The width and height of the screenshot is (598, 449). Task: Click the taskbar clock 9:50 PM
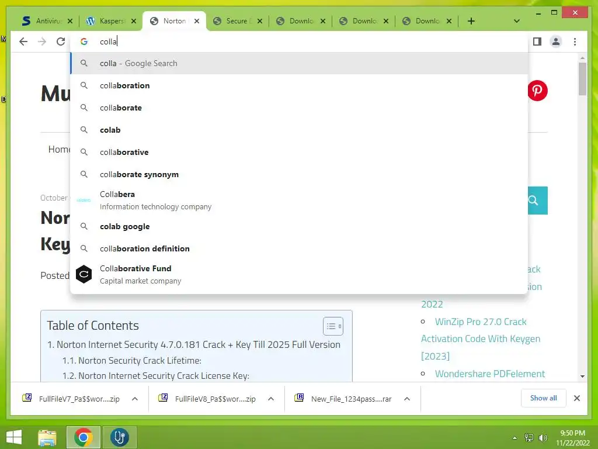[x=572, y=433]
